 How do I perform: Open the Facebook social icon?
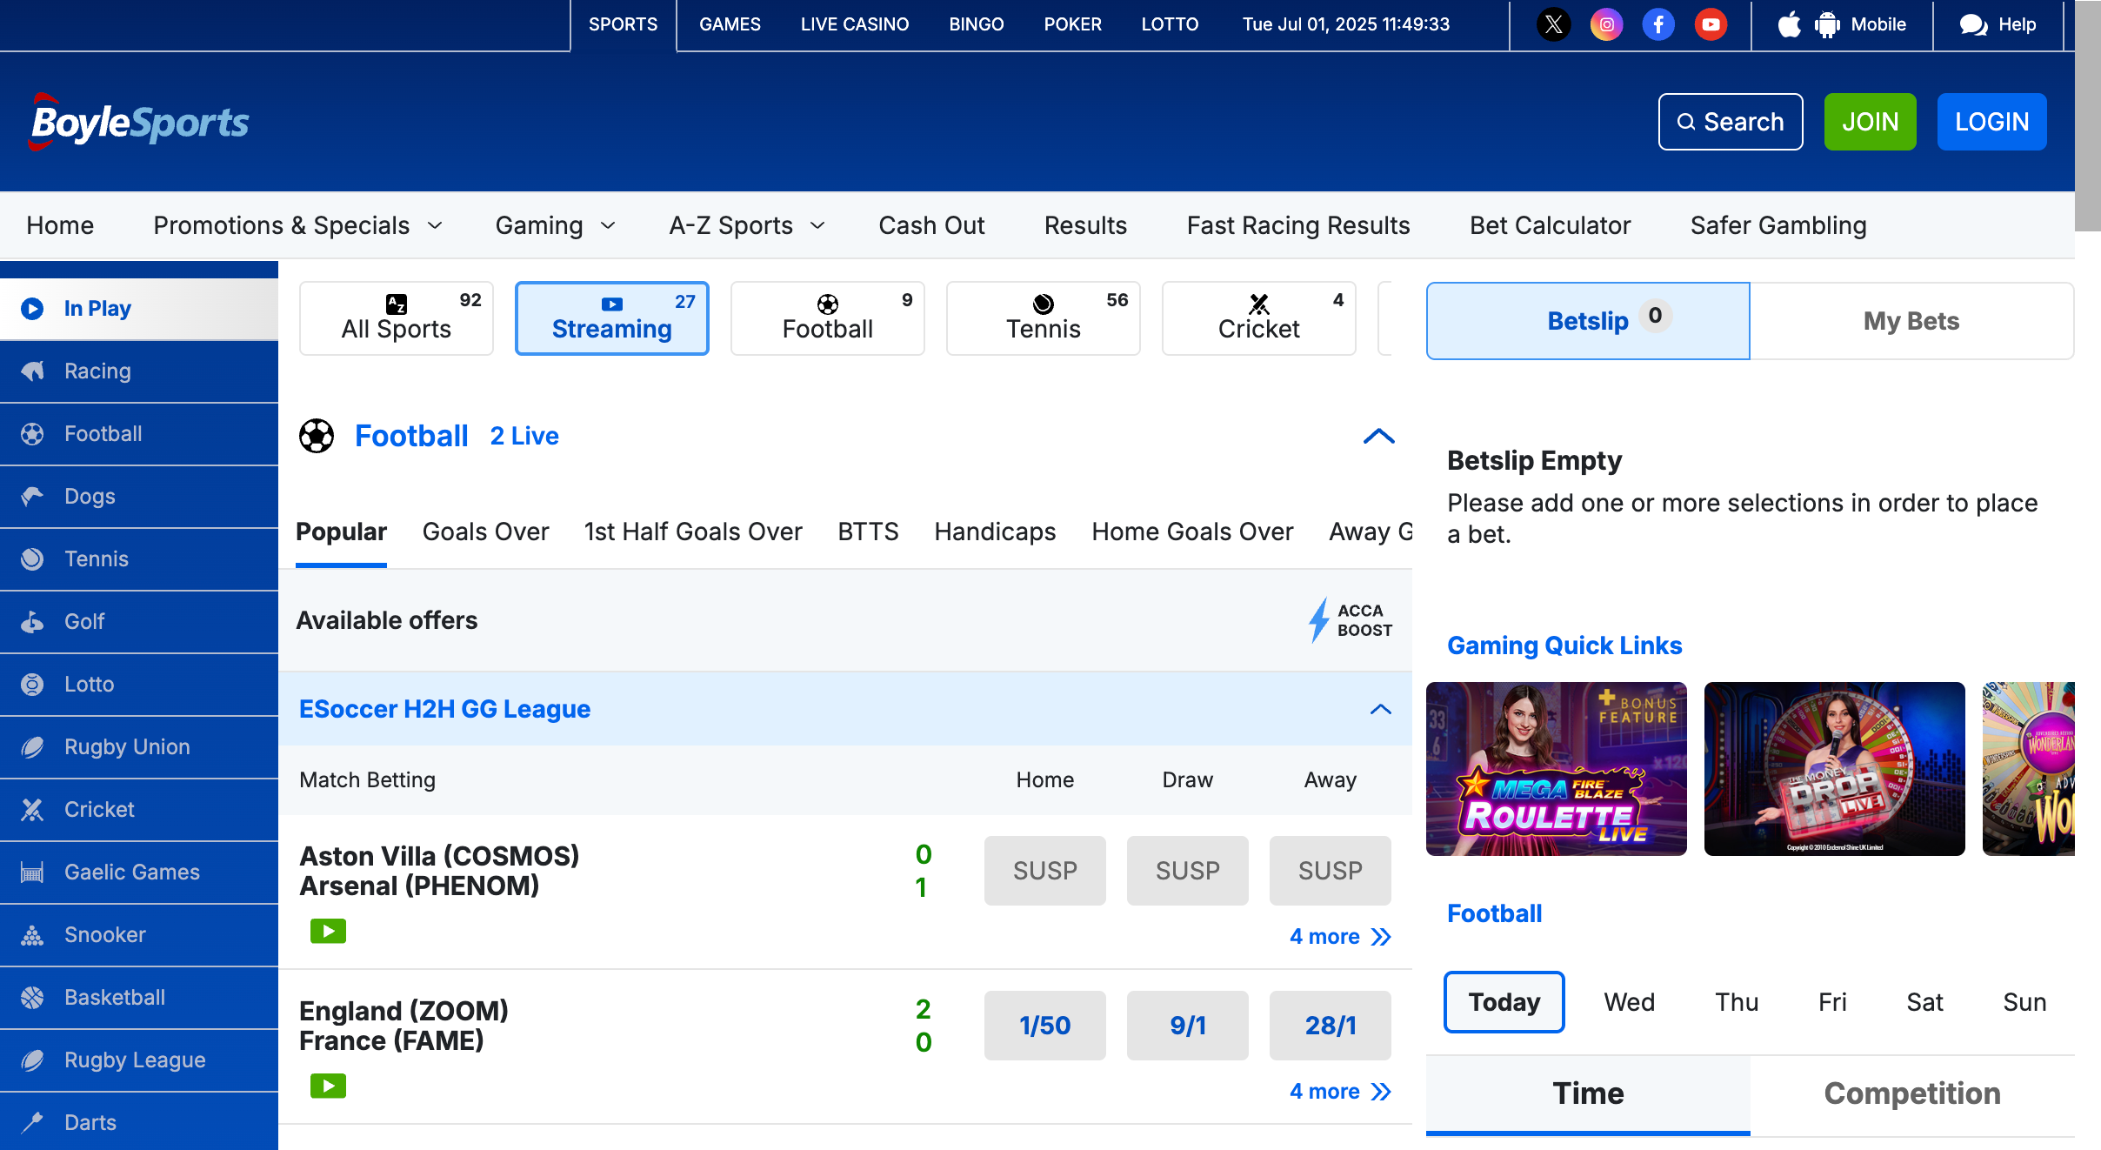pos(1658,24)
